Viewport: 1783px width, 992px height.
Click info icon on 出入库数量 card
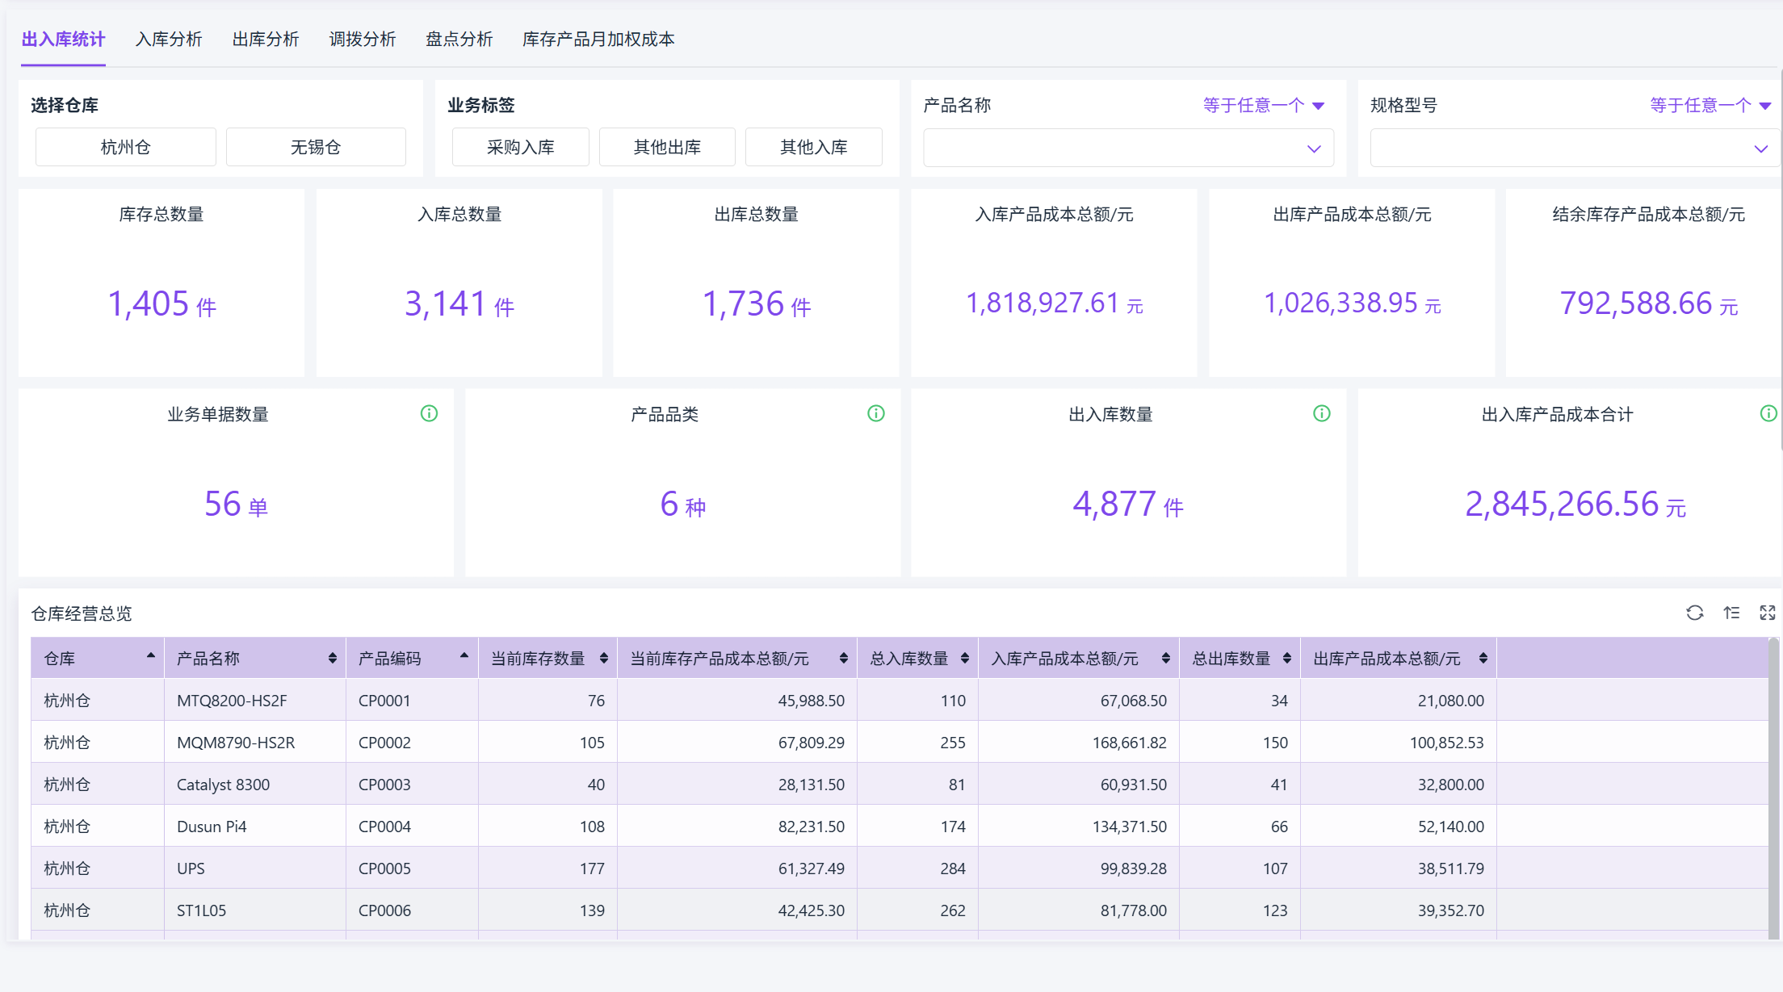(1321, 413)
